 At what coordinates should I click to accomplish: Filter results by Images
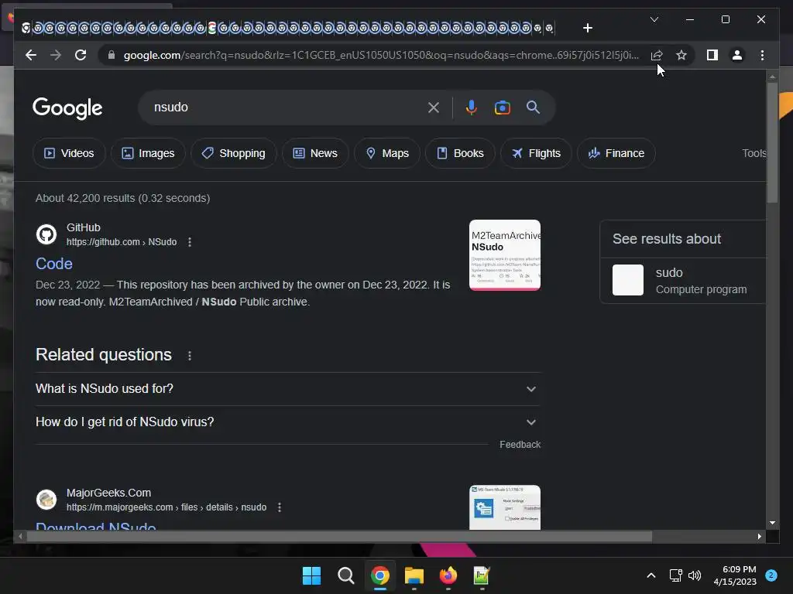tap(148, 153)
